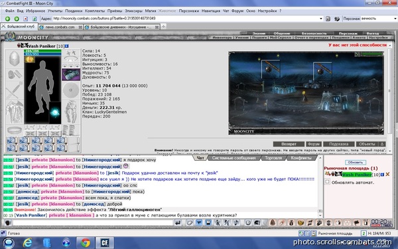Enable the Обновлять автомат. checkbox
Viewport: 398px width, 249px height.
[x=328, y=182]
